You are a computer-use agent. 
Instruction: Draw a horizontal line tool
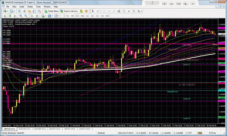pyautogui.click(x=109, y=11)
